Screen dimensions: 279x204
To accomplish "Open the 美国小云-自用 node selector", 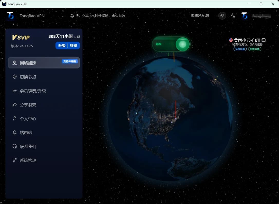I will click(247, 40).
